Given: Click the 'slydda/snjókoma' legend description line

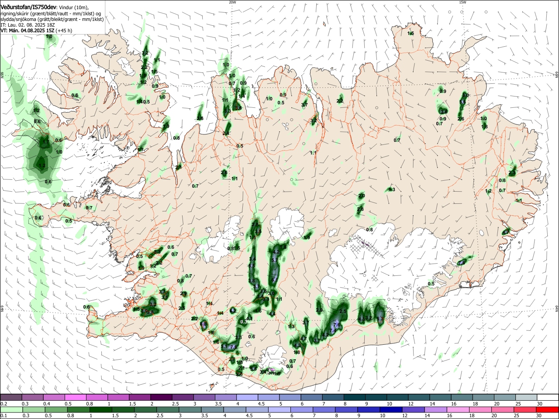Looking at the screenshot, I should pyautogui.click(x=52, y=19).
